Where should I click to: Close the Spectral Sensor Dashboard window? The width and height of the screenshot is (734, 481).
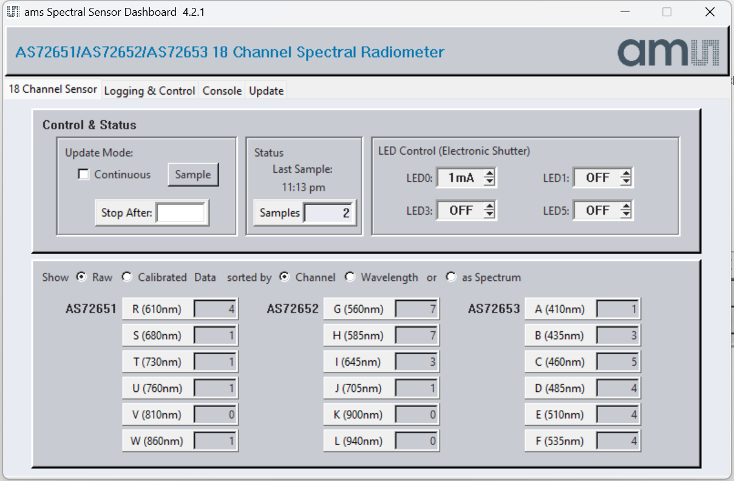(x=710, y=12)
